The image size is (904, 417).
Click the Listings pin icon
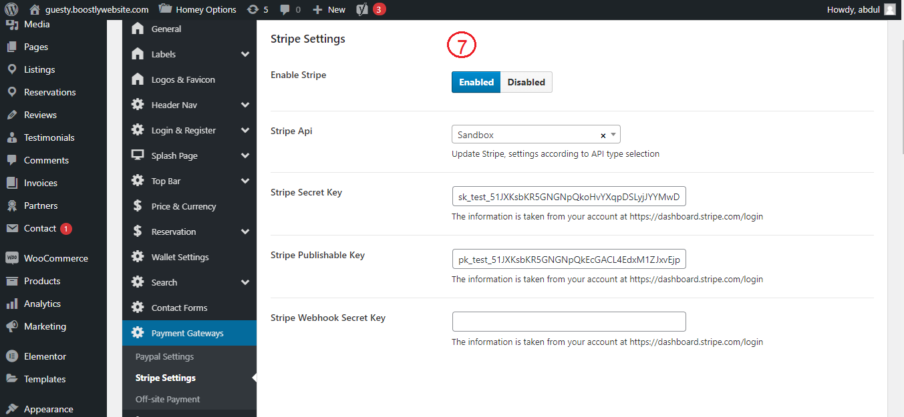click(x=11, y=69)
